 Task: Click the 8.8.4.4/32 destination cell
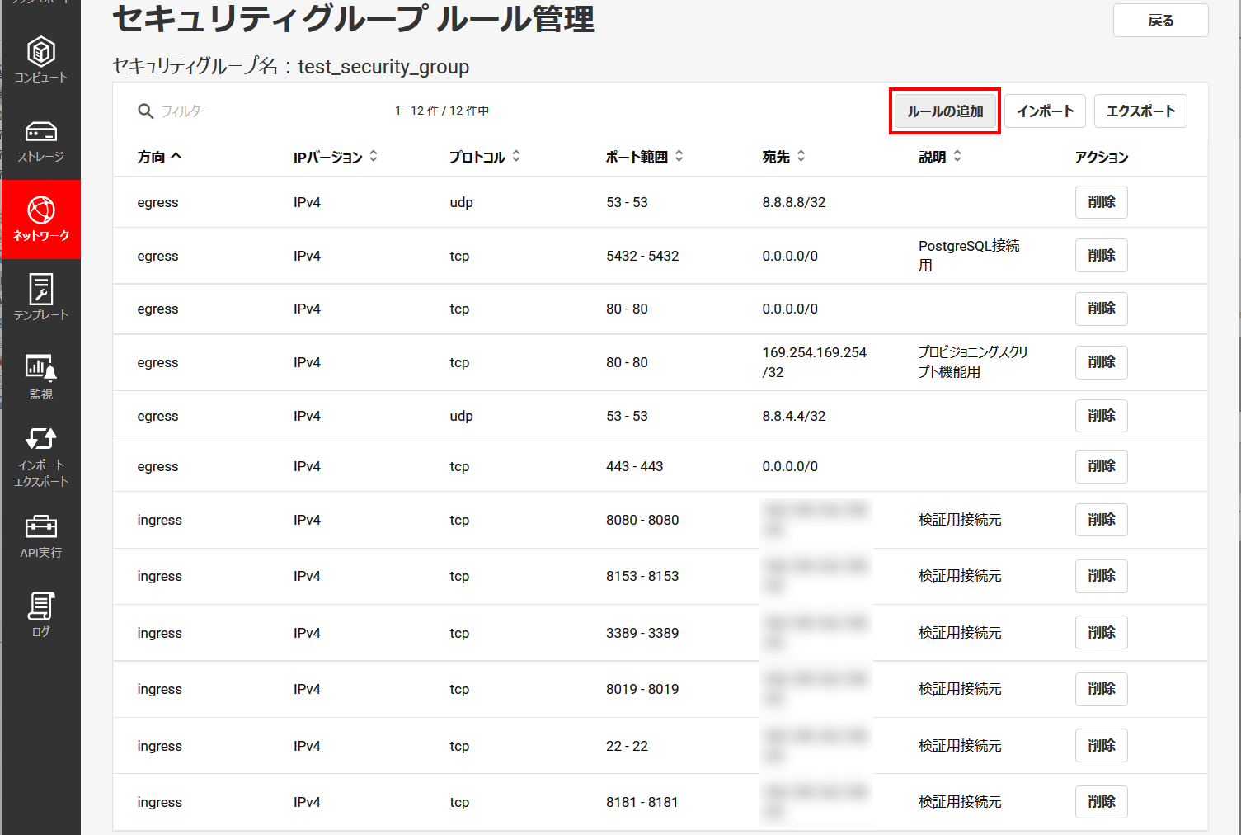(794, 416)
